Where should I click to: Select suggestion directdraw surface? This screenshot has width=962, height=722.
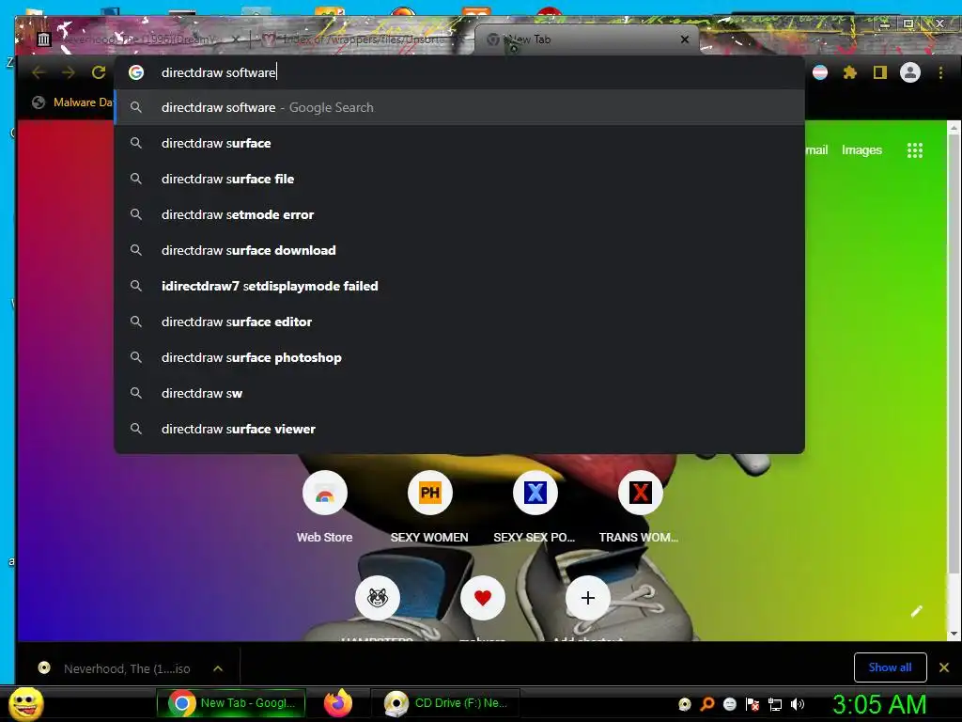pos(459,143)
